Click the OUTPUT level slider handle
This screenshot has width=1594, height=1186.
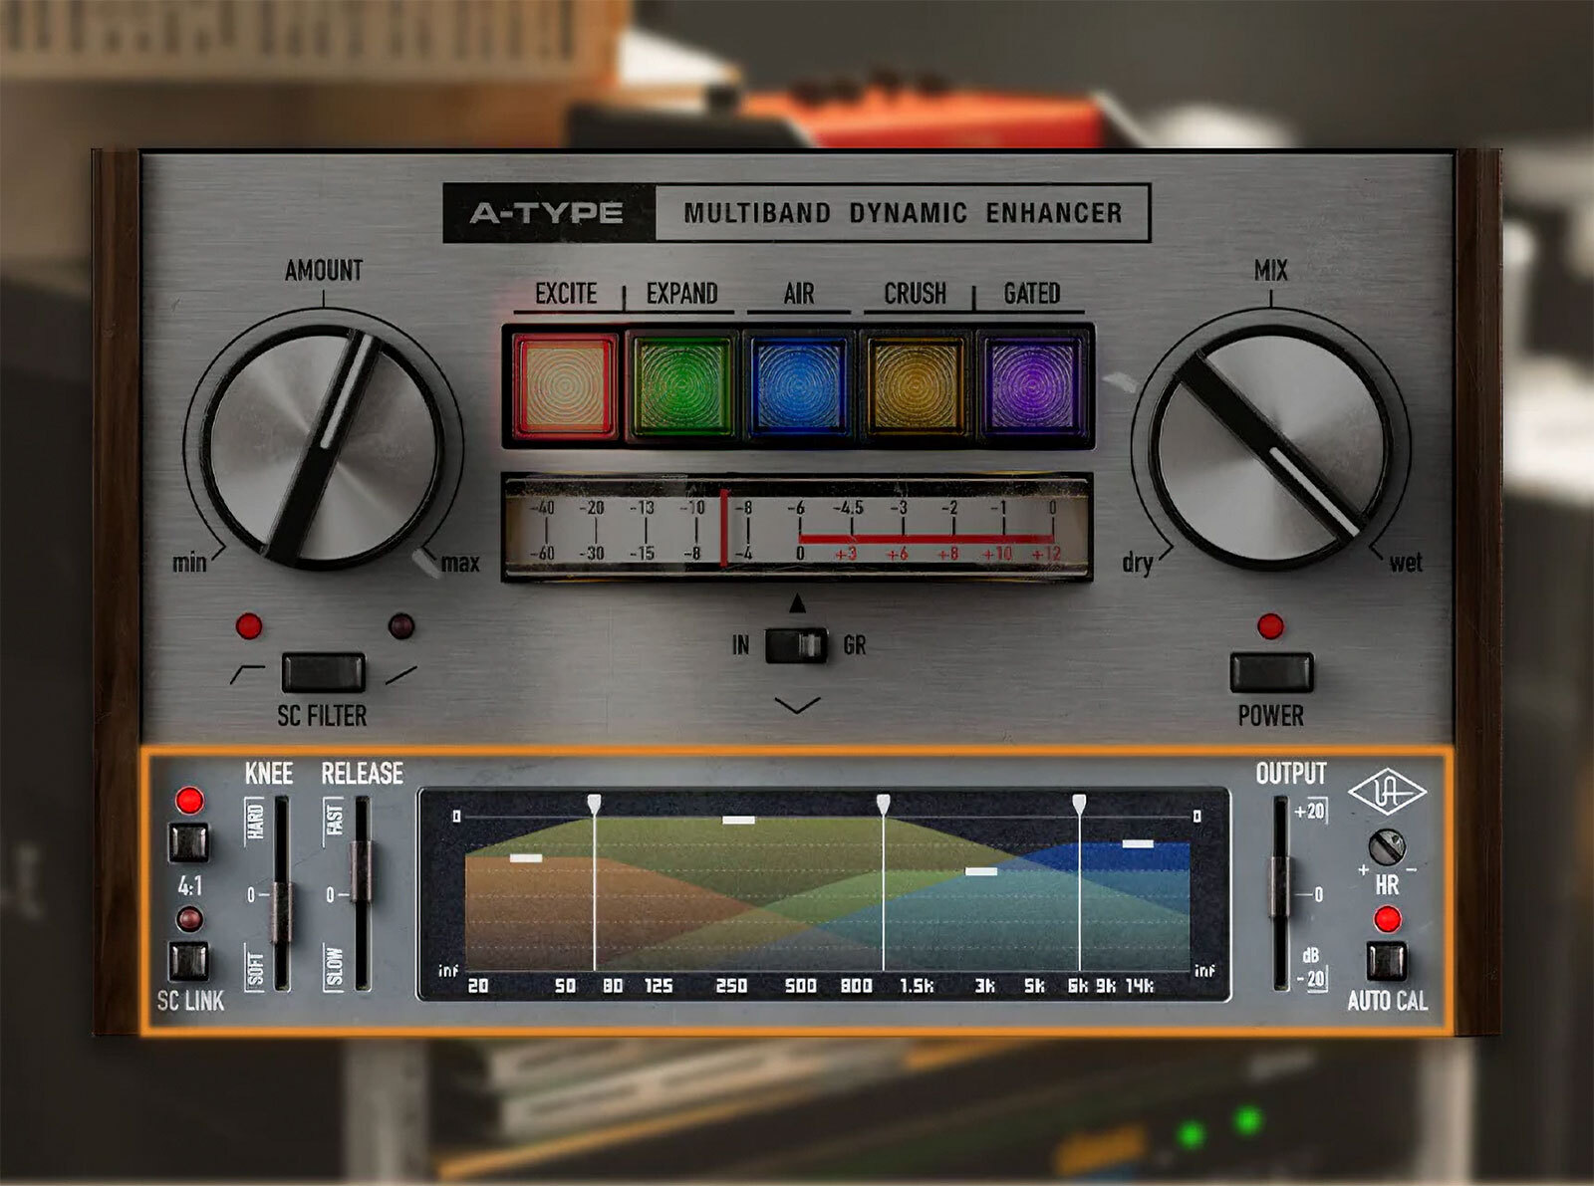1280,886
